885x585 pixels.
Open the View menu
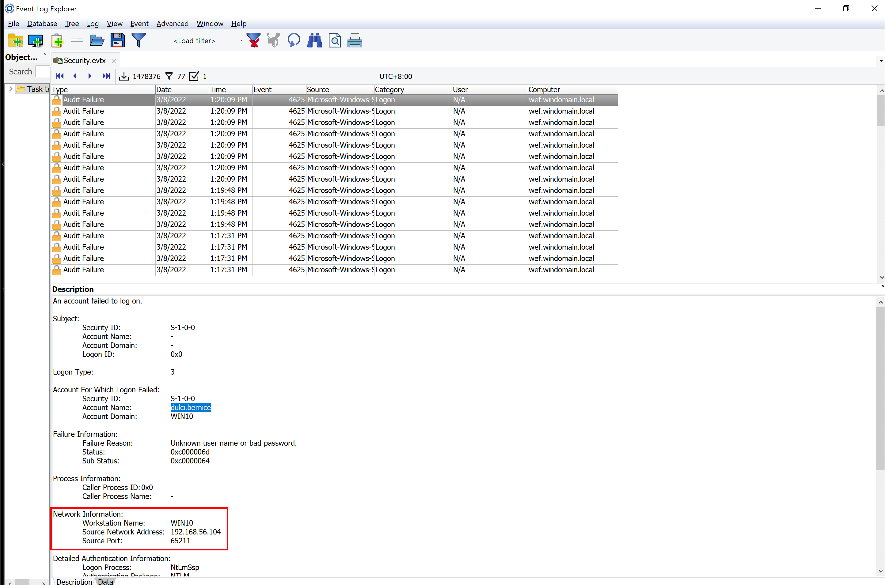(x=115, y=24)
